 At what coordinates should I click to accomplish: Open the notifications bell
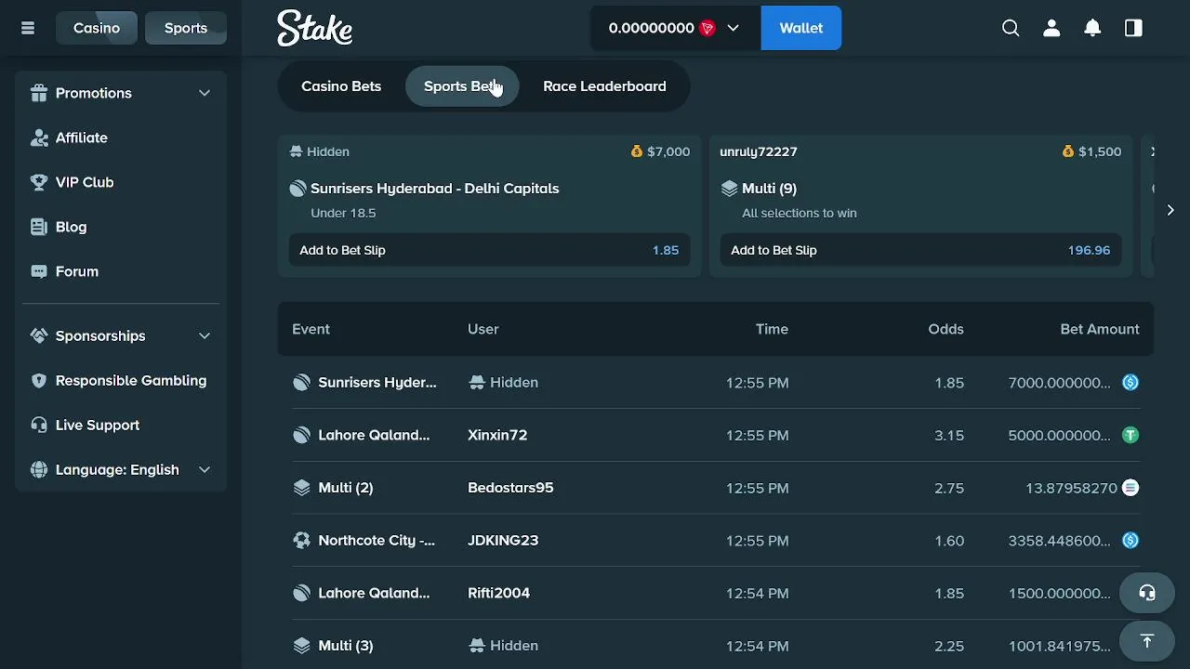tap(1092, 28)
